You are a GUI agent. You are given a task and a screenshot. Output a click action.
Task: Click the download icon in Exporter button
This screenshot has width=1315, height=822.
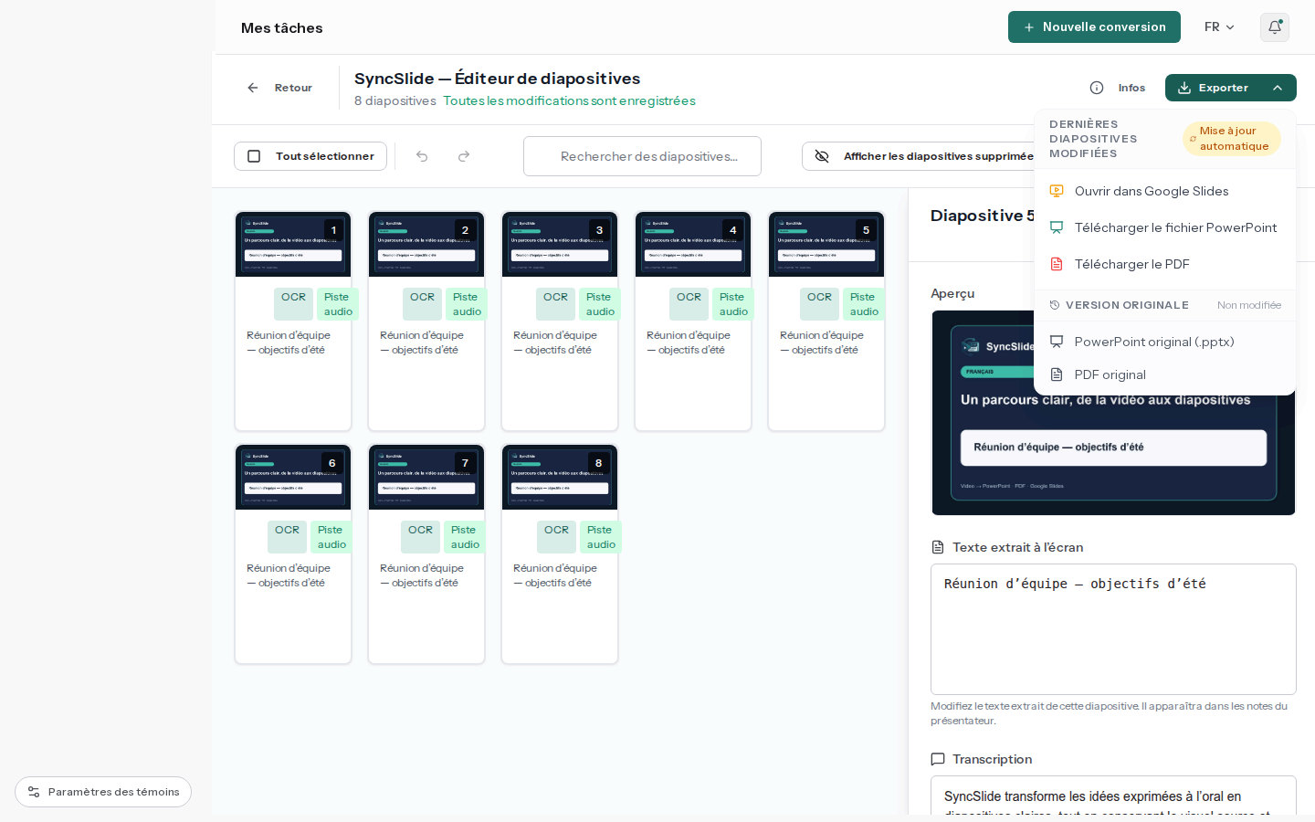click(x=1184, y=88)
